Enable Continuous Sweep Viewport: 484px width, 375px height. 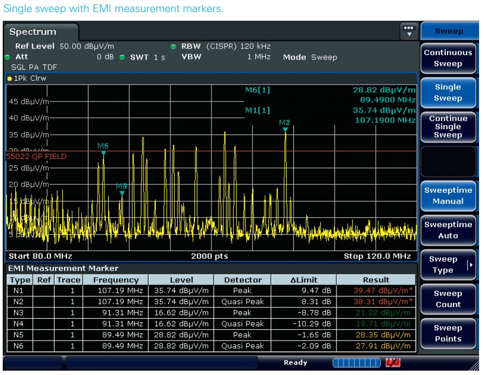[448, 58]
